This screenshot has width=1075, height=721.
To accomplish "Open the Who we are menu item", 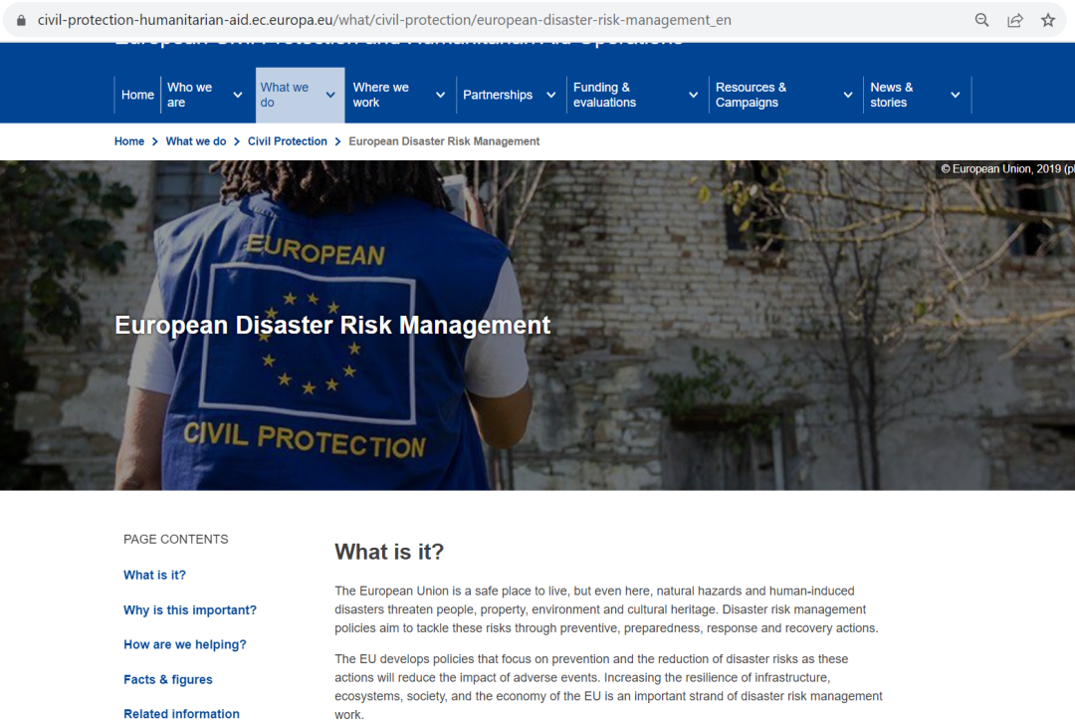I will (190, 95).
